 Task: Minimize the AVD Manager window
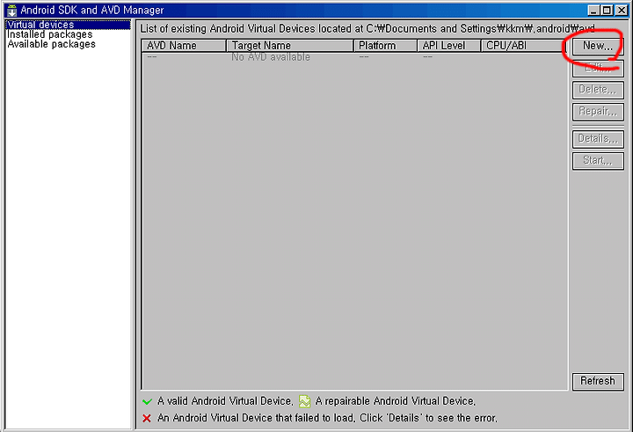tap(593, 10)
